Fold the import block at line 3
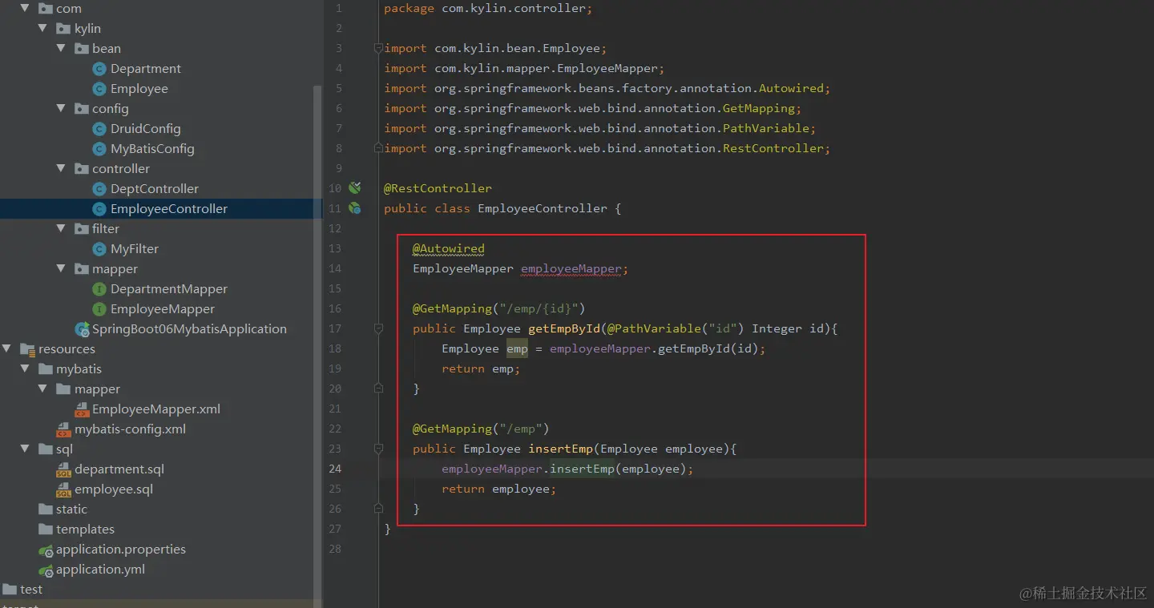The image size is (1154, 608). point(378,48)
